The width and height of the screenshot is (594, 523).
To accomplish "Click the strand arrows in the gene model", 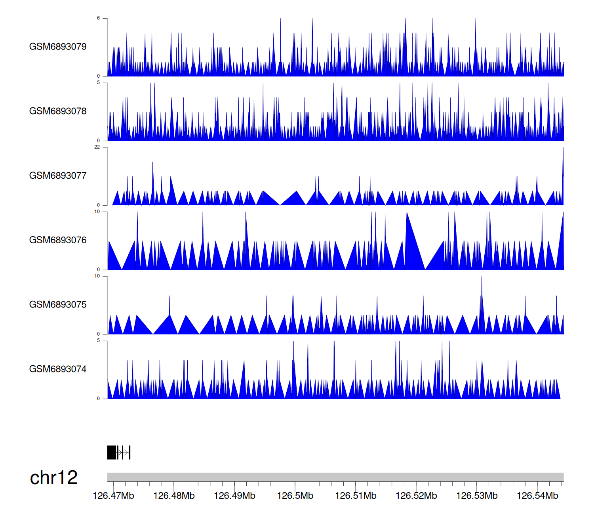I will click(123, 452).
